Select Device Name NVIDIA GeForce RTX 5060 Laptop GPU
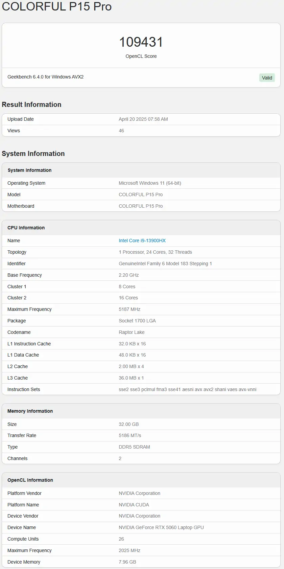Viewport: 284px width, 569px height. (x=161, y=527)
